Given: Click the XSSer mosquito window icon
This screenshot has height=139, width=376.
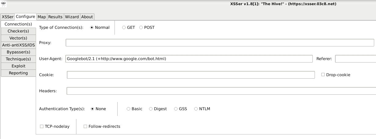Looking at the screenshot, I should (x=4, y=4).
